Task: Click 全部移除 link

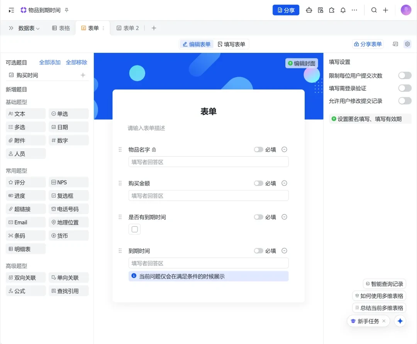Action: [x=76, y=62]
